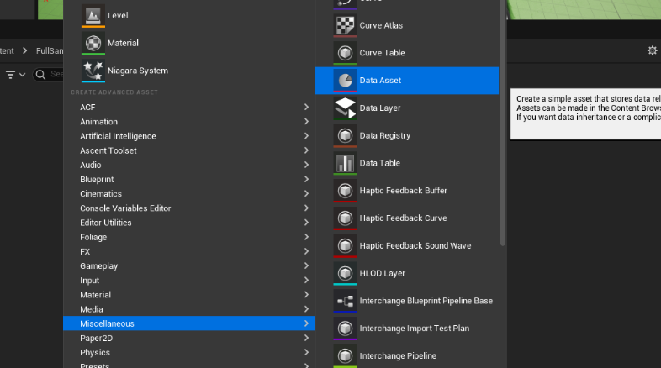The image size is (661, 368).
Task: Choose Haptic Feedback Curve asset
Action: coord(403,218)
